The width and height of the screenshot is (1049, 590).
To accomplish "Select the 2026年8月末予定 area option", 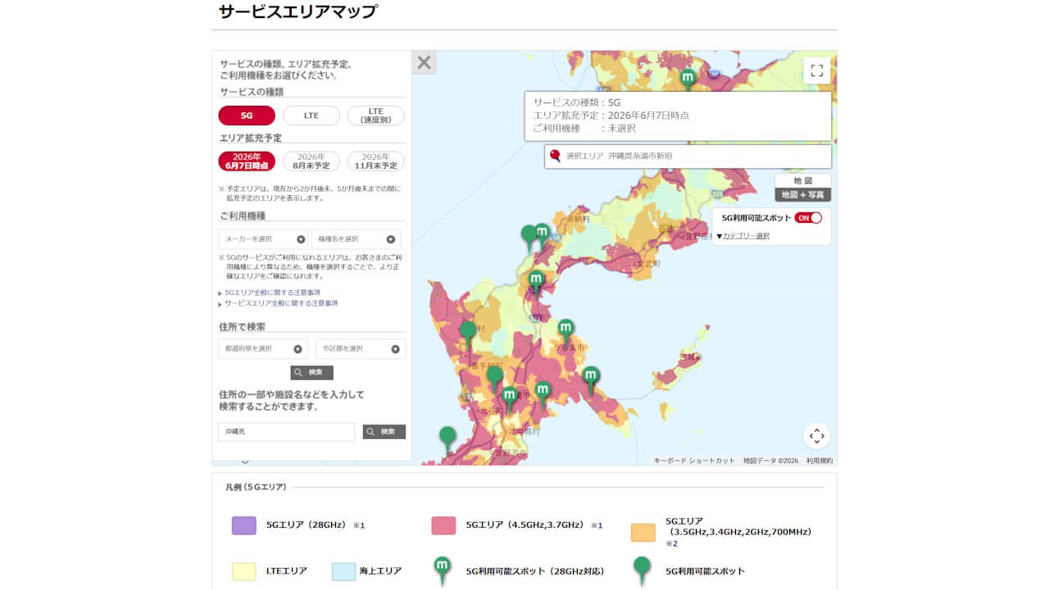I will [x=311, y=161].
